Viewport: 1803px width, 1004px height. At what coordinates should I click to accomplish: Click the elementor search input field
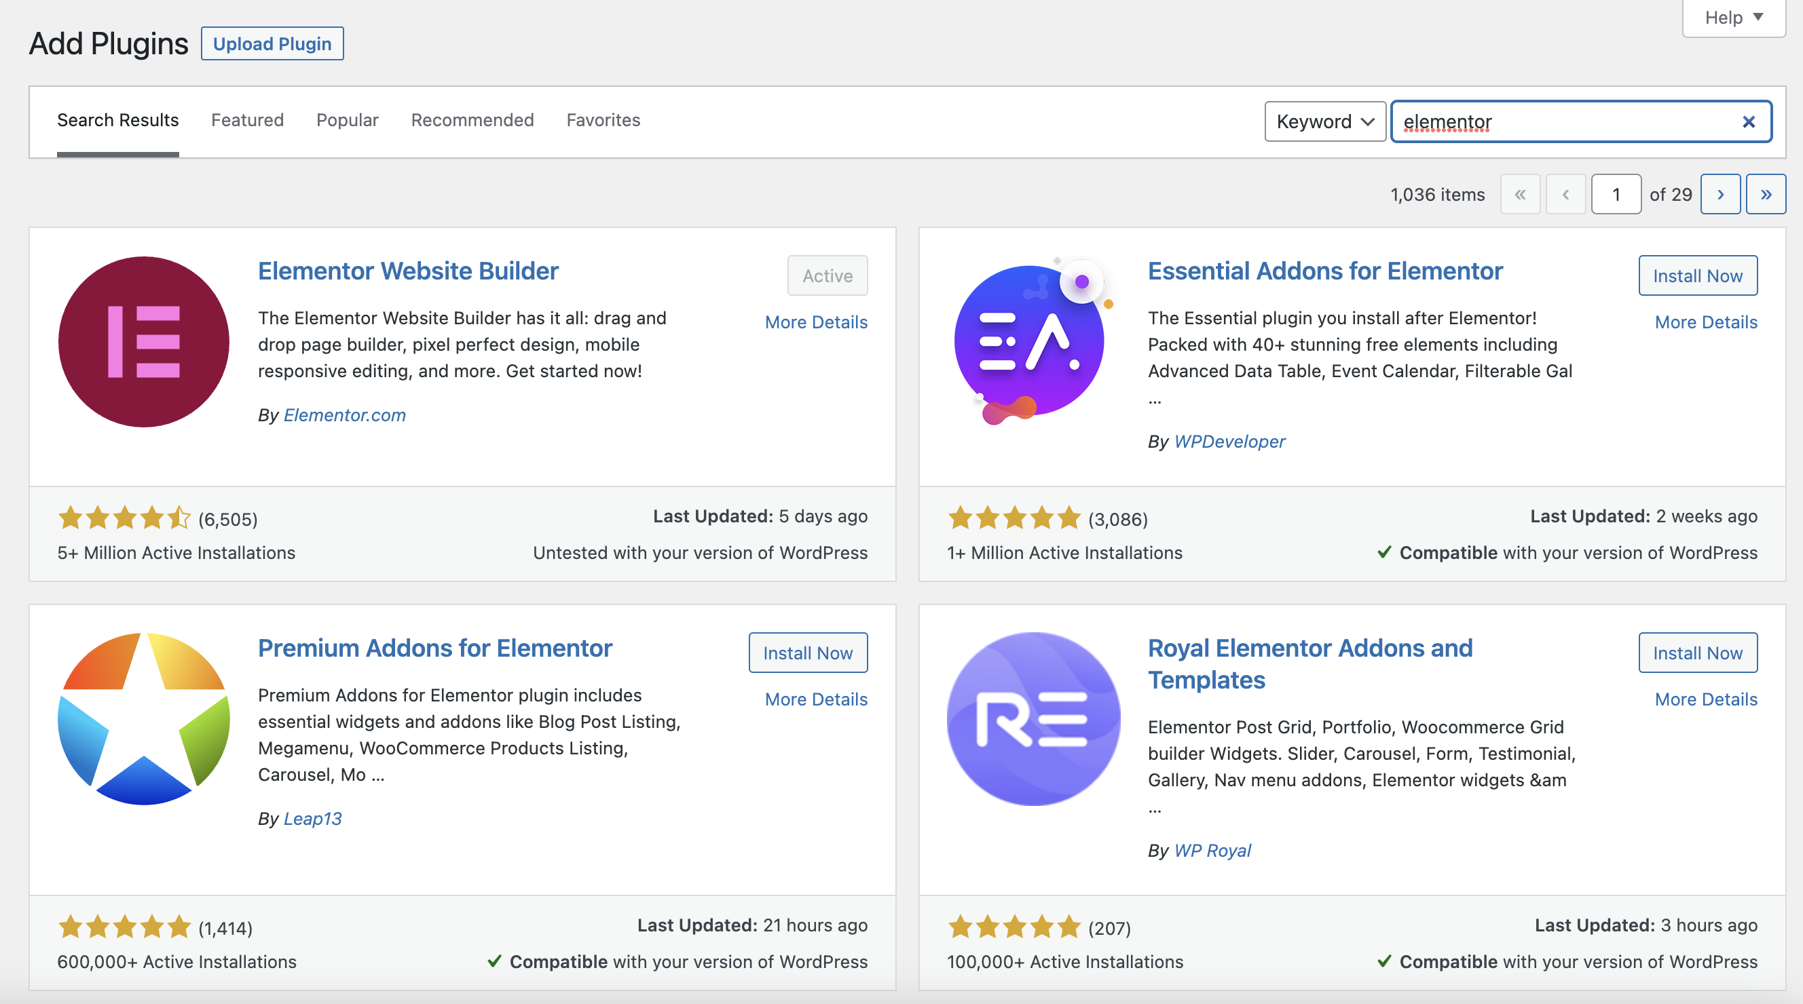[1561, 121]
